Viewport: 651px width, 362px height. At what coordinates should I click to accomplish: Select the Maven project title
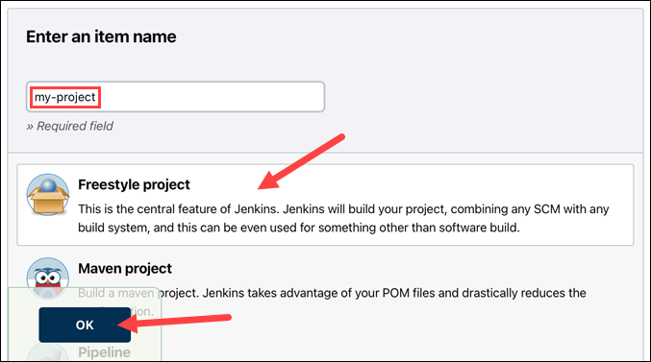click(125, 268)
